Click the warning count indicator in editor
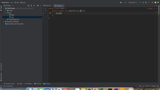 coord(151,8)
